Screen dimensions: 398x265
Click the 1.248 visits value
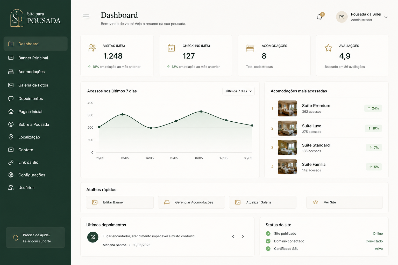pyautogui.click(x=113, y=56)
